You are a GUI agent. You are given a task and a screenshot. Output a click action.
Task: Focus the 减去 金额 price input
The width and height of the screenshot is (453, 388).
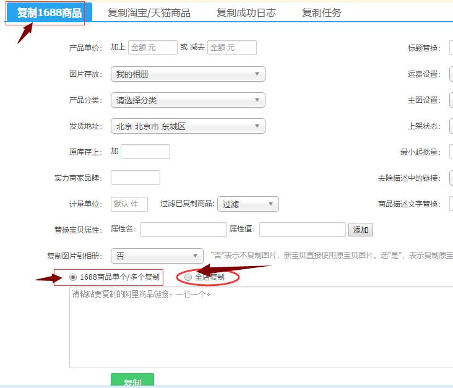pos(231,48)
